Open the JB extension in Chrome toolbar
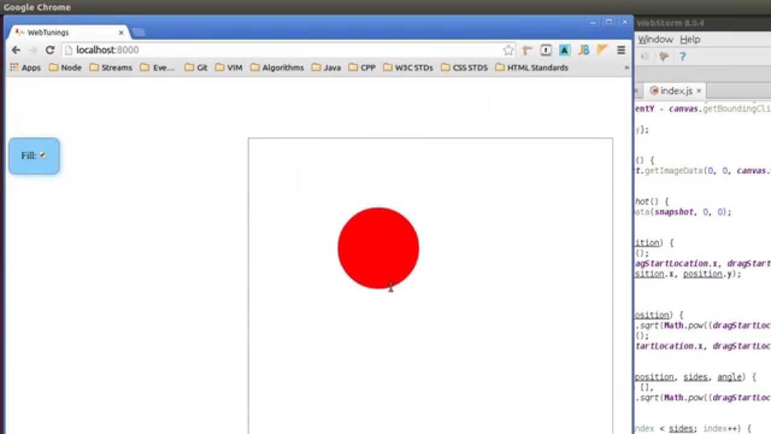771x434 pixels. point(583,50)
